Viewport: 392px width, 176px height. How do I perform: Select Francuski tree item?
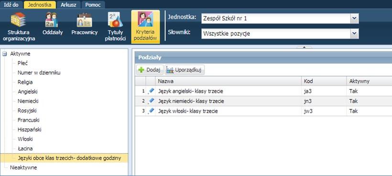coord(29,120)
